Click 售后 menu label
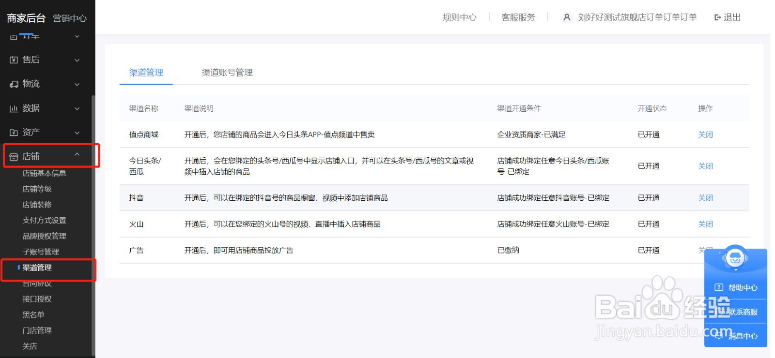 [x=31, y=60]
